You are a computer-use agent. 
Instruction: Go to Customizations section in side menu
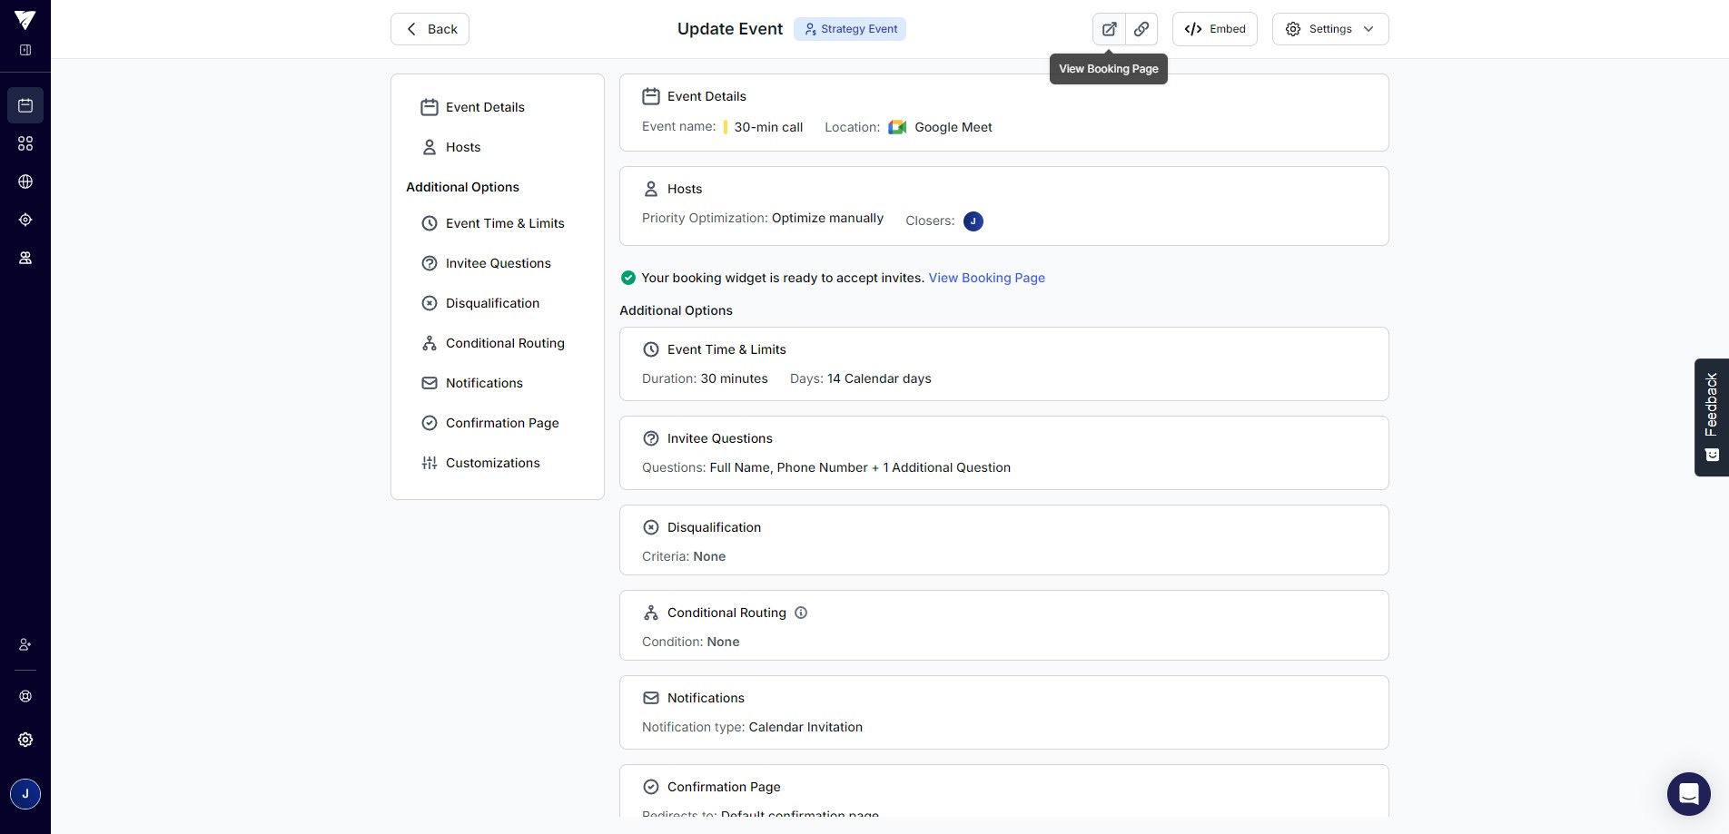click(x=492, y=463)
